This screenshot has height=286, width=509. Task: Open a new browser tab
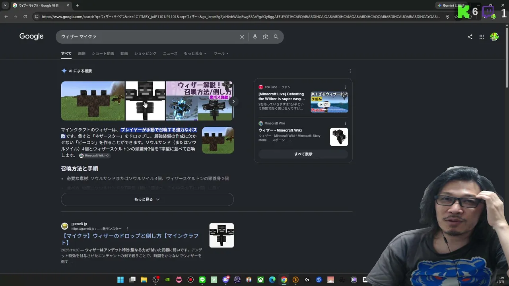(x=77, y=6)
